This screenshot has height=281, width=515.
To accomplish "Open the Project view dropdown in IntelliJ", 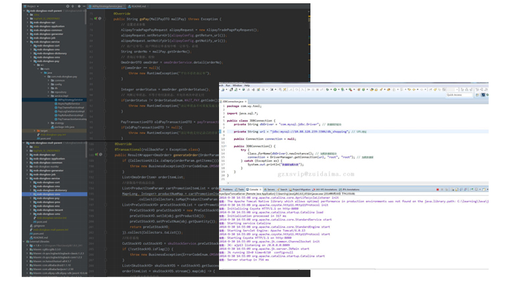I will pyautogui.click(x=31, y=6).
